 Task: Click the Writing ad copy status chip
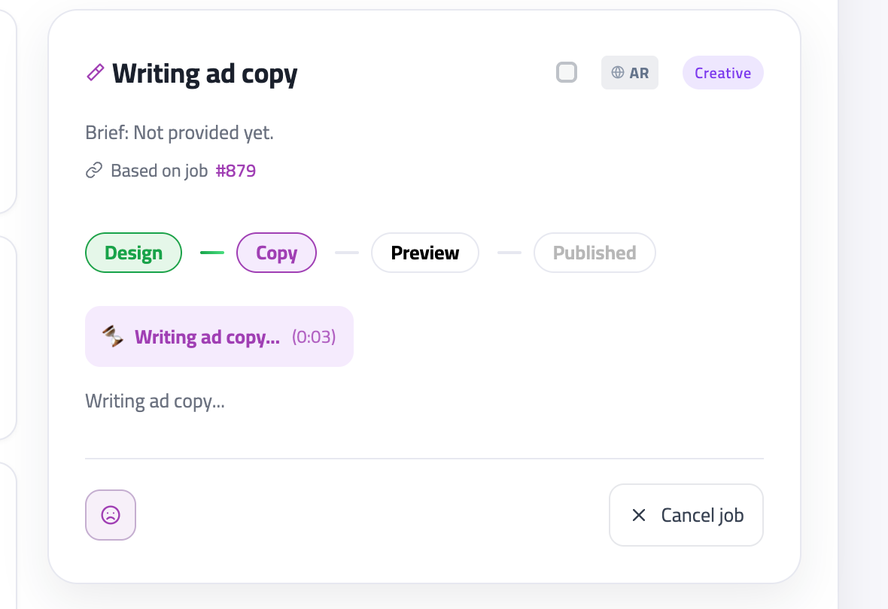219,336
